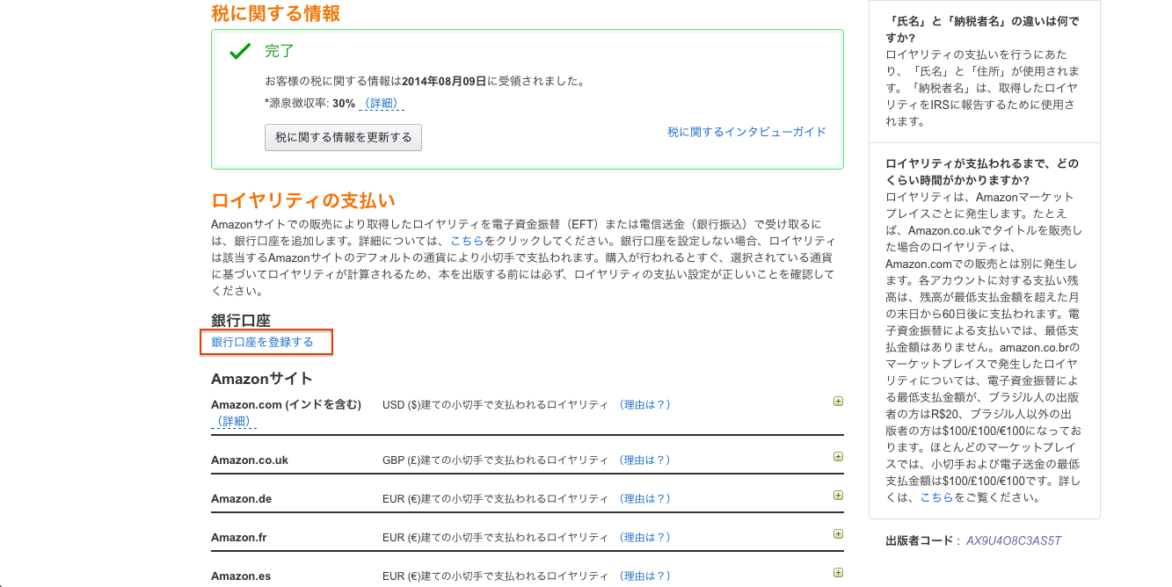Open 税に関するインタビューガイド link
Image resolution: width=1172 pixels, height=587 pixels.
click(x=746, y=132)
